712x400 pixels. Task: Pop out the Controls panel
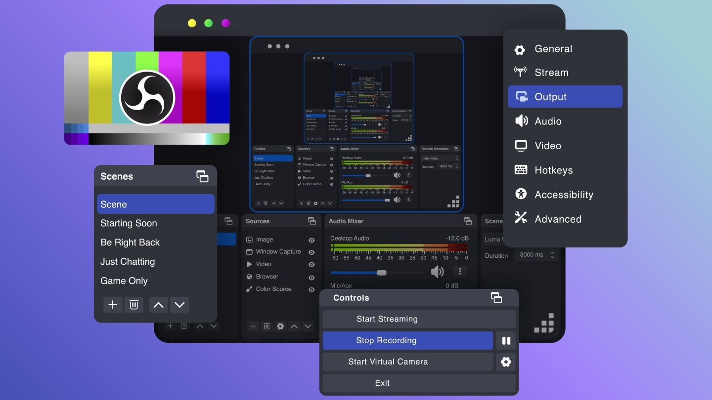[x=497, y=298]
